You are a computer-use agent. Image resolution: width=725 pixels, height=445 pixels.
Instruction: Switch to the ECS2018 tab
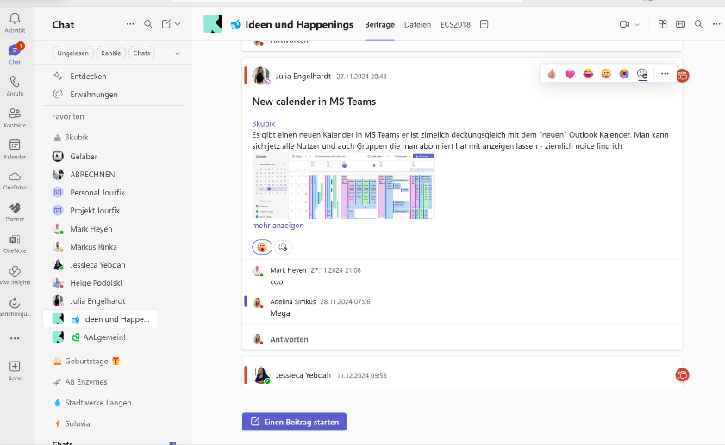tap(455, 24)
